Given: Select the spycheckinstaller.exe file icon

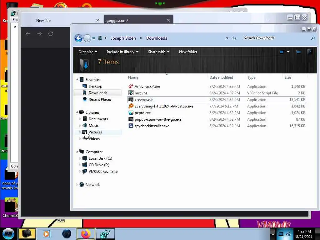Looking at the screenshot, I should pos(131,126).
